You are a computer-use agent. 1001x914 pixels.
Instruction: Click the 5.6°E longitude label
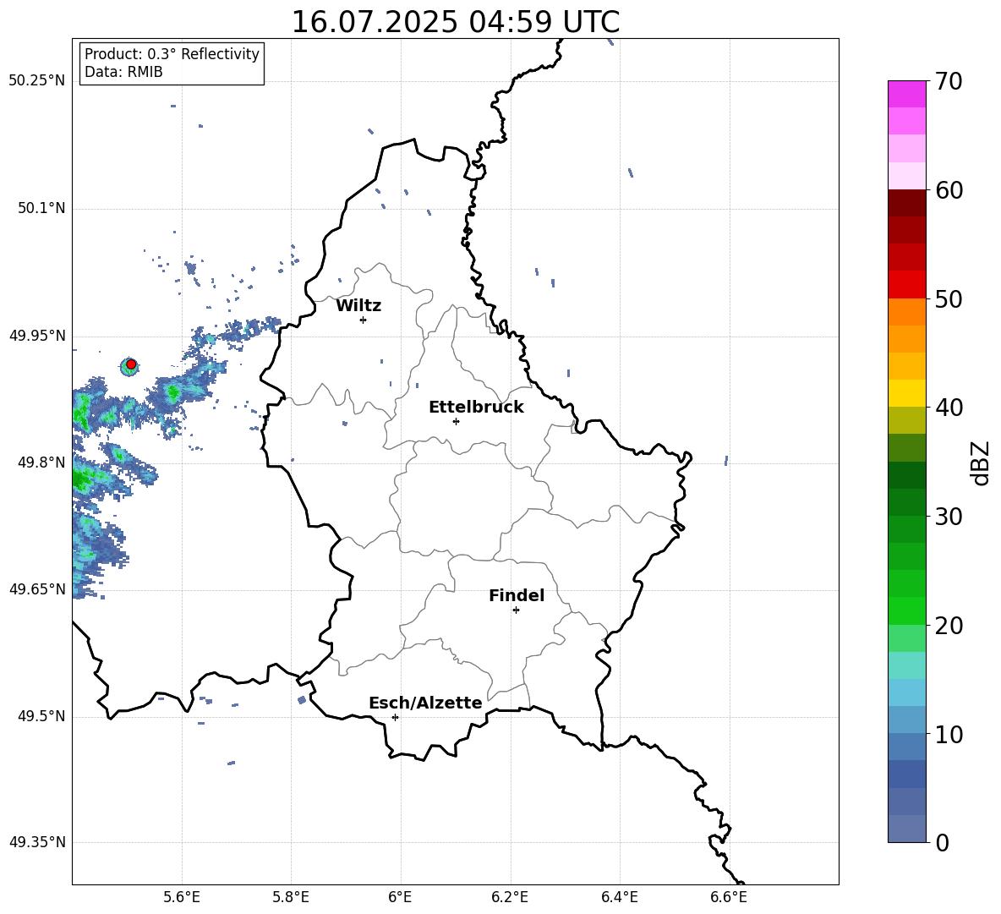click(x=182, y=897)
